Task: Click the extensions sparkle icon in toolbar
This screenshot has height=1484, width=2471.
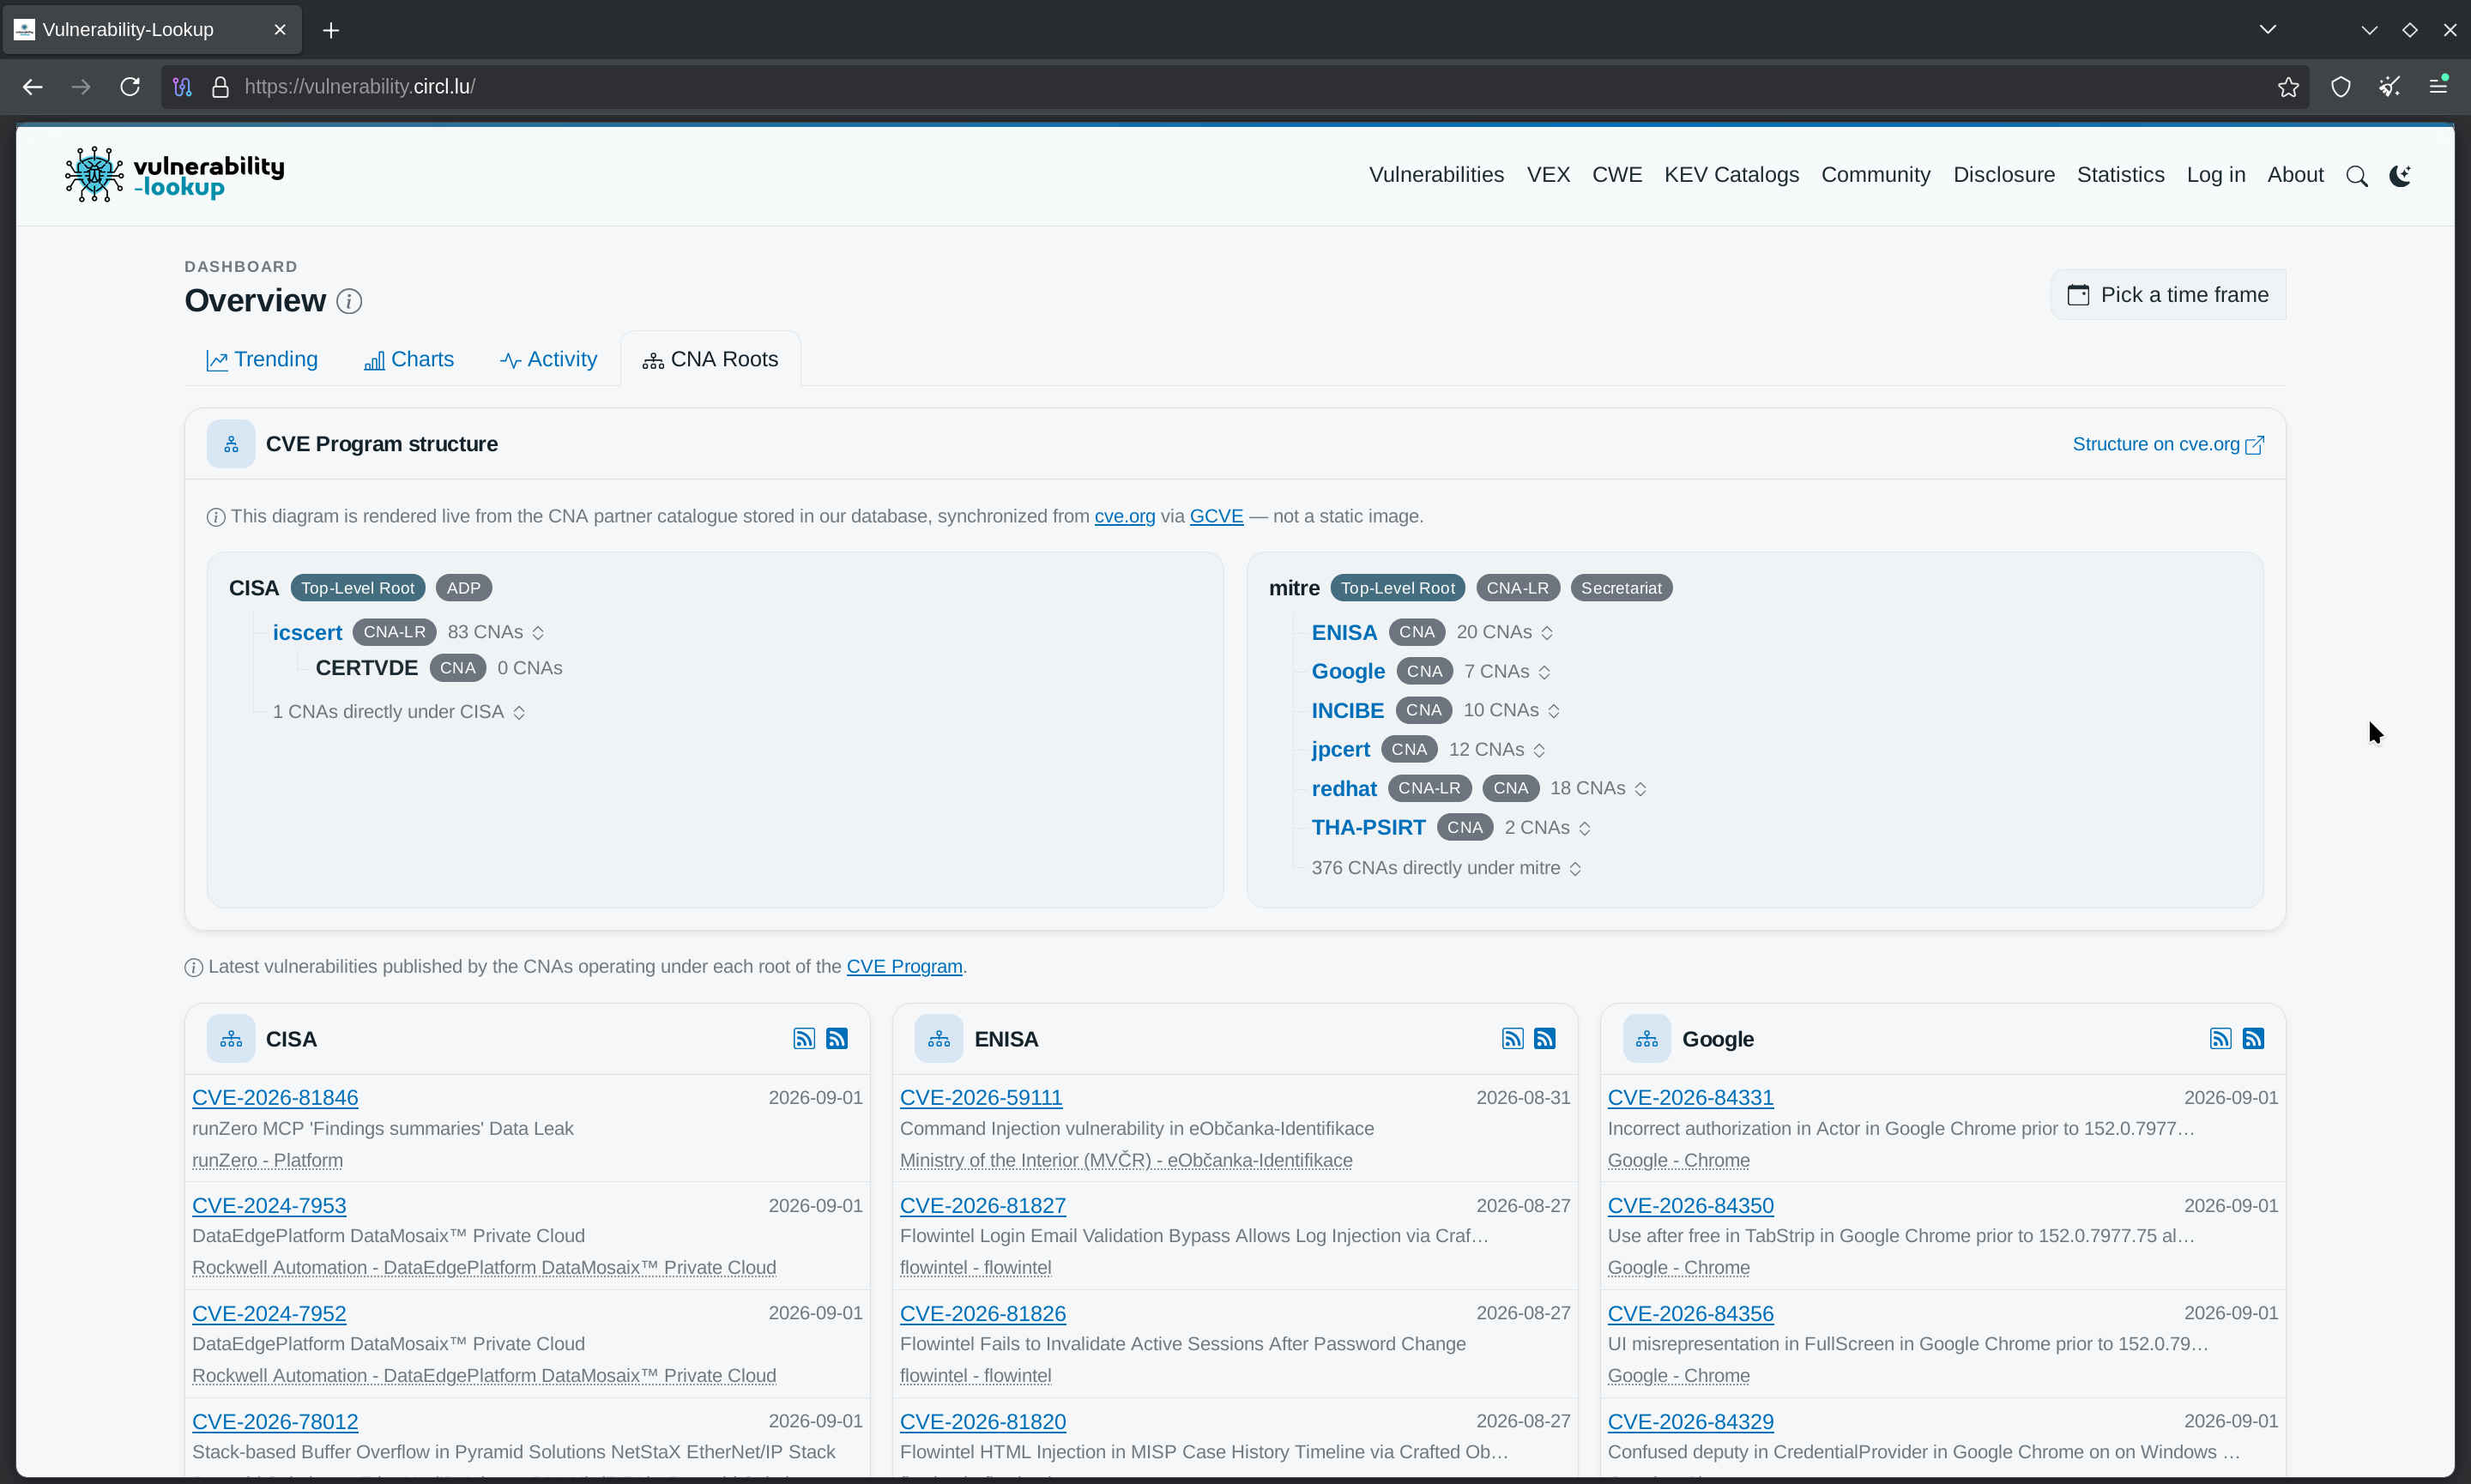Action: click(2389, 87)
